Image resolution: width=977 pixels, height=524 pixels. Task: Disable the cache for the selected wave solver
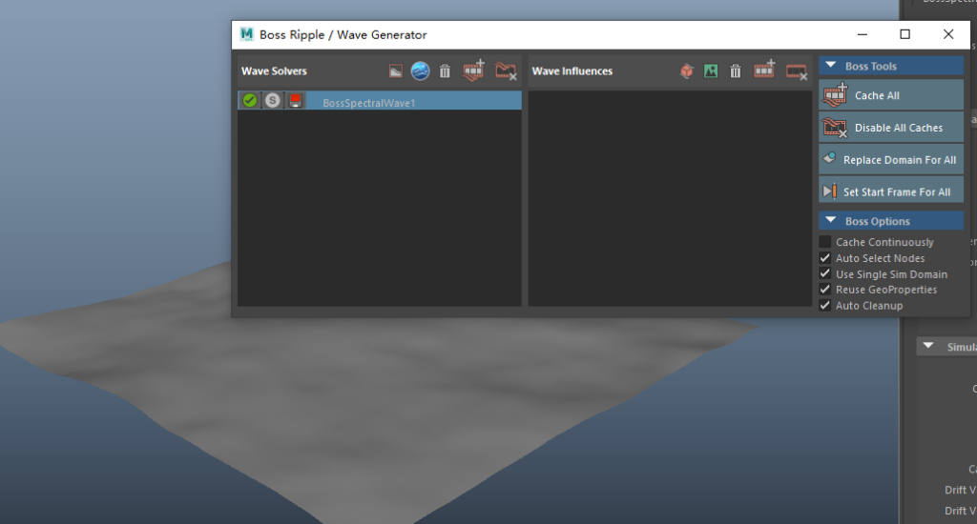(x=506, y=71)
